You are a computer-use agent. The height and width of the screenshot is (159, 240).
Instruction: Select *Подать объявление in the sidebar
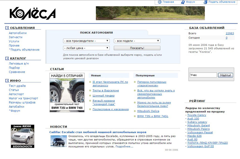pos(24,50)
